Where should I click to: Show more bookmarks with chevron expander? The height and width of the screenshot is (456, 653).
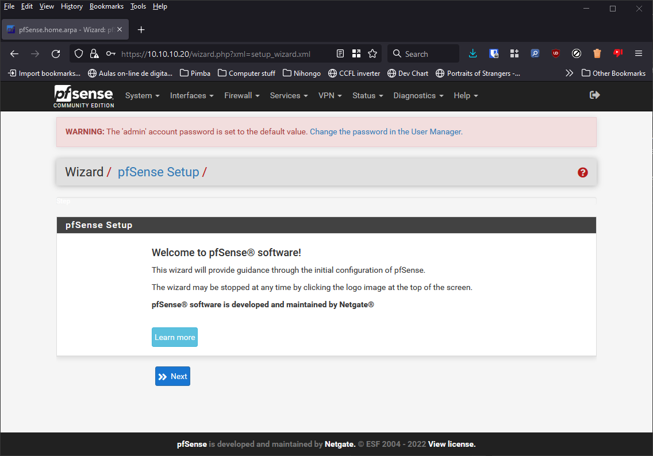569,73
